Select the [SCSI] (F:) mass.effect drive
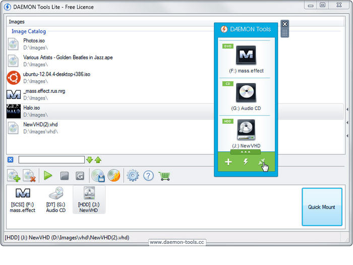Image resolution: width=353 pixels, height=265 pixels. [x=23, y=200]
